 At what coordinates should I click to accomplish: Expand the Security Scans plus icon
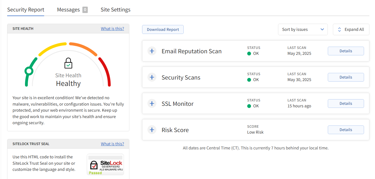[152, 77]
